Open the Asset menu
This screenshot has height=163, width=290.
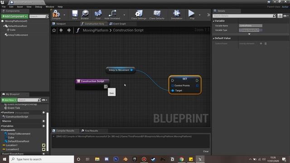tap(20, 7)
